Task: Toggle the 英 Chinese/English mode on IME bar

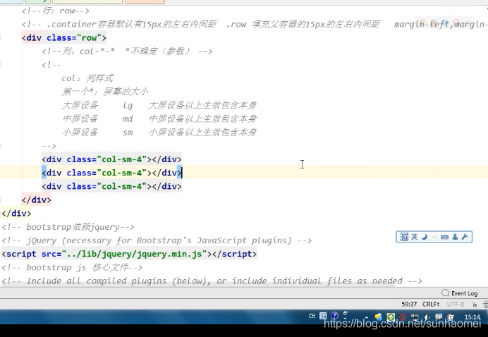Action: point(414,237)
